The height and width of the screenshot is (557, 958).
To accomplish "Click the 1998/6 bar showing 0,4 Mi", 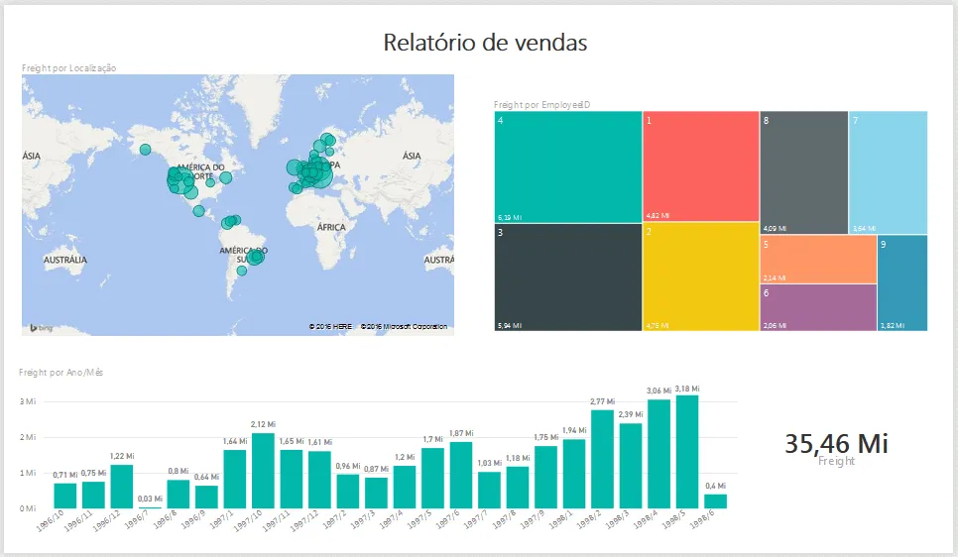I will tap(715, 501).
